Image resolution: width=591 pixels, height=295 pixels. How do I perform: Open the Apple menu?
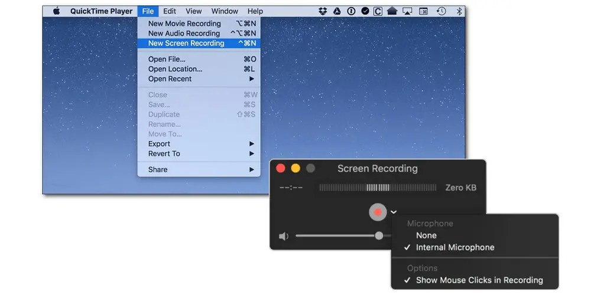pyautogui.click(x=56, y=11)
